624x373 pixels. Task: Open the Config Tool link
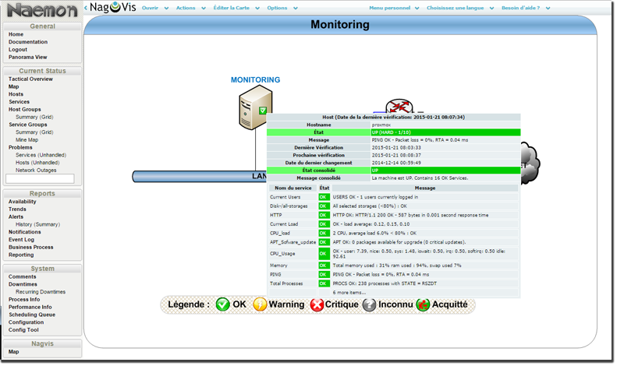tap(23, 330)
